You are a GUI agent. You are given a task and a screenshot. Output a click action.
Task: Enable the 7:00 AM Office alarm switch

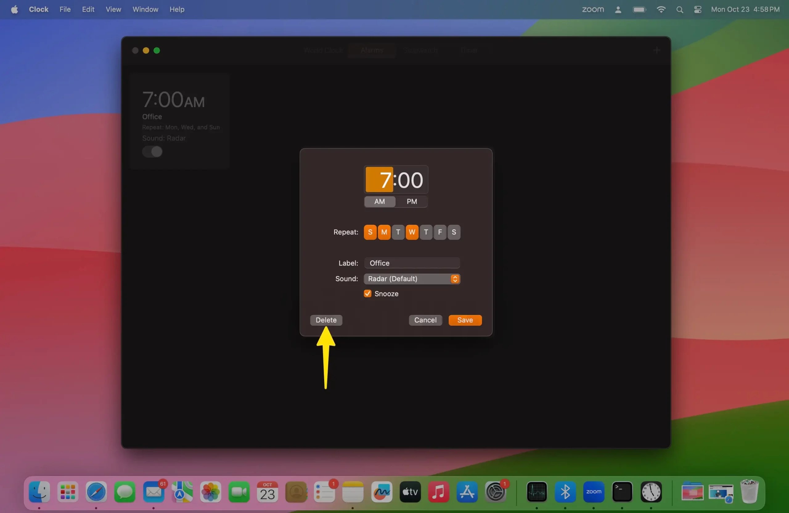pyautogui.click(x=152, y=152)
